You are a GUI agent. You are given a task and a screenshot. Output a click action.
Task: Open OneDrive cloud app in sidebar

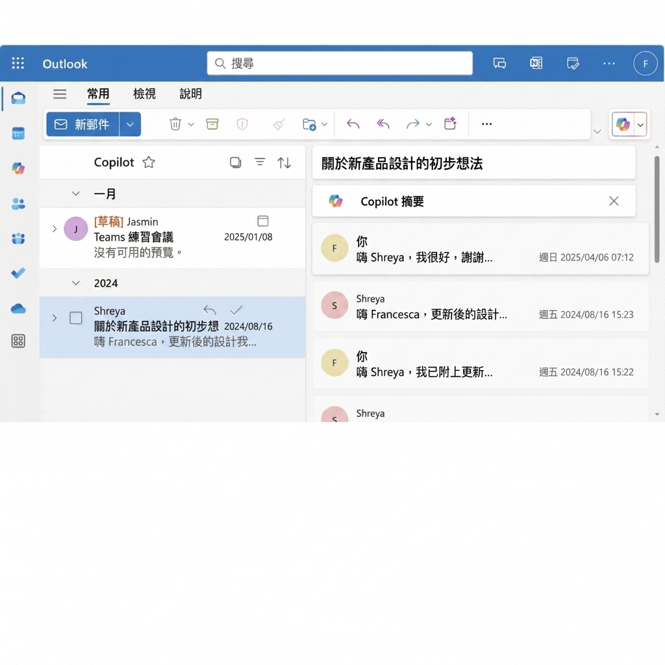coord(18,308)
